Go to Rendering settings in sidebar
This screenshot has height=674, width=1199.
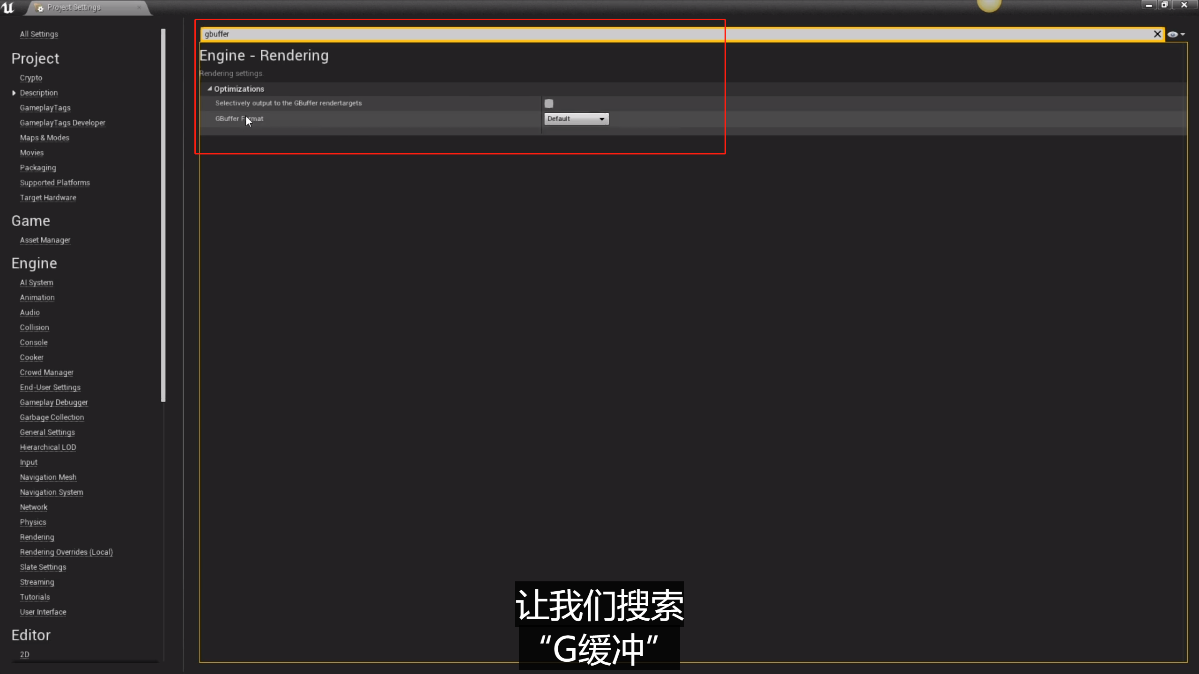(x=37, y=537)
